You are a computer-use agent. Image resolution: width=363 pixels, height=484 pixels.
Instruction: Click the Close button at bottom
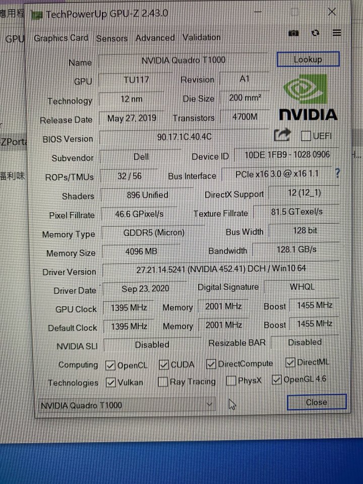[x=317, y=402]
